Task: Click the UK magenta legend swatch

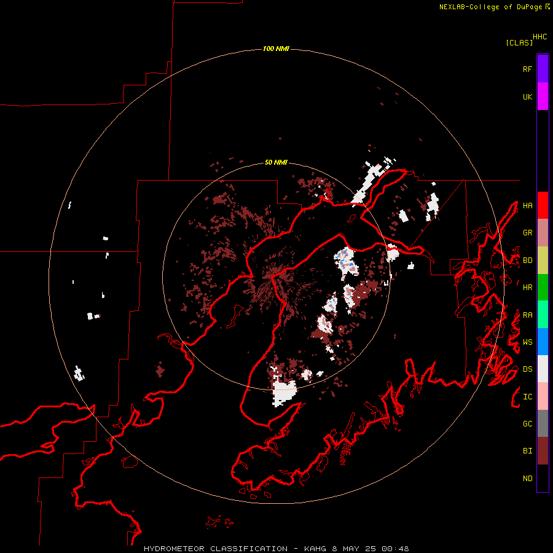Action: 543,96
